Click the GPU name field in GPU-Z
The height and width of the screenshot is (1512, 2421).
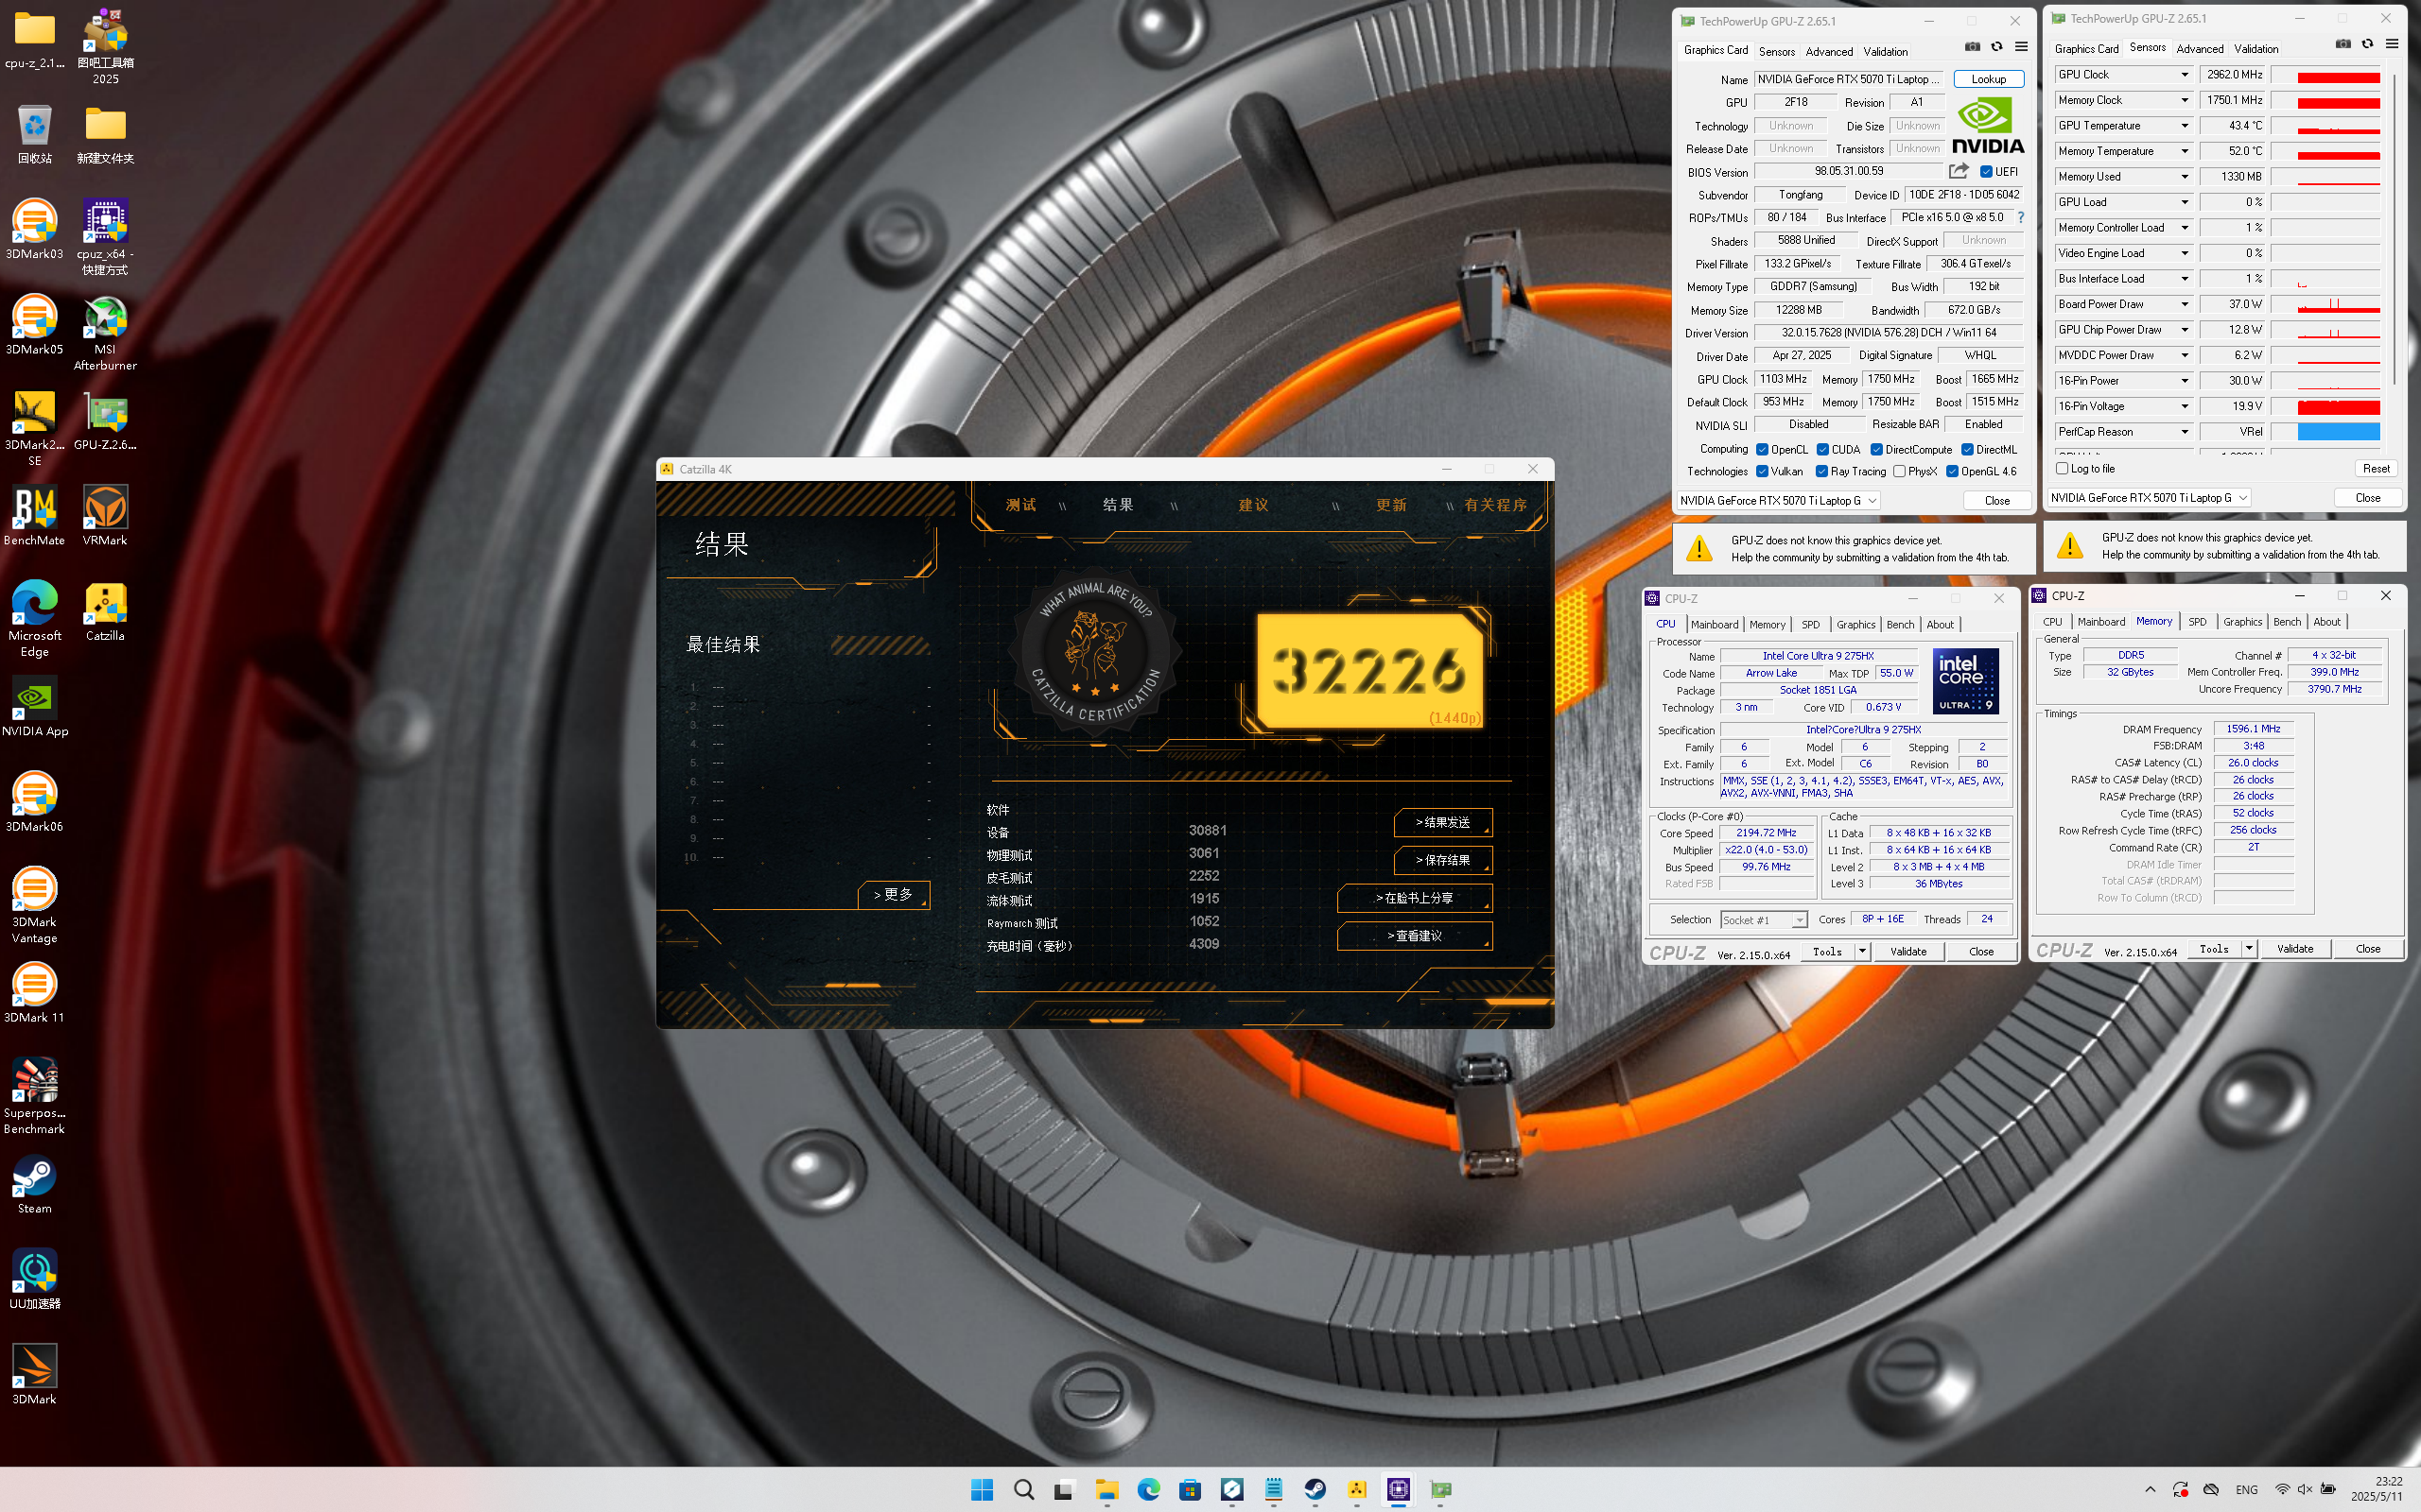1849,79
